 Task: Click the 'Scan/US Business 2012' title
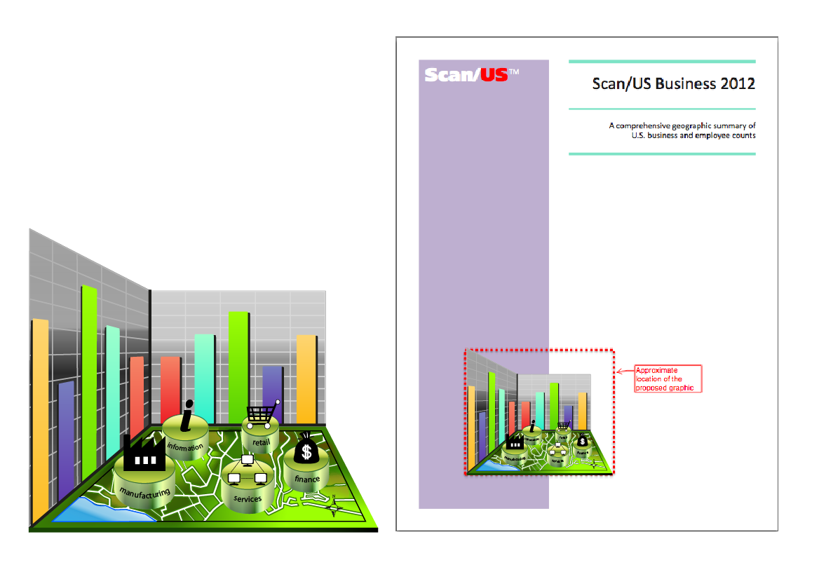coord(674,83)
